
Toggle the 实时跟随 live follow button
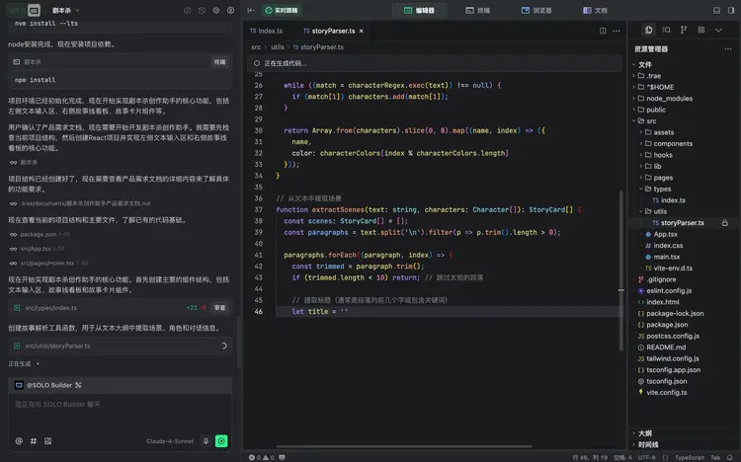282,10
